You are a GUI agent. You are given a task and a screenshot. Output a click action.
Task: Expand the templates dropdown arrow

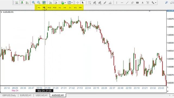pyautogui.click(x=72, y=3)
